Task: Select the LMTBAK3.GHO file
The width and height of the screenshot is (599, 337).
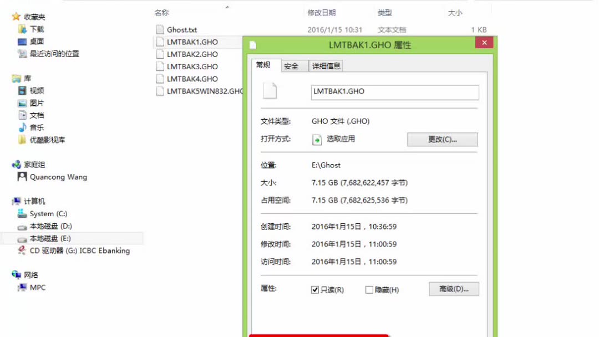Action: (191, 66)
